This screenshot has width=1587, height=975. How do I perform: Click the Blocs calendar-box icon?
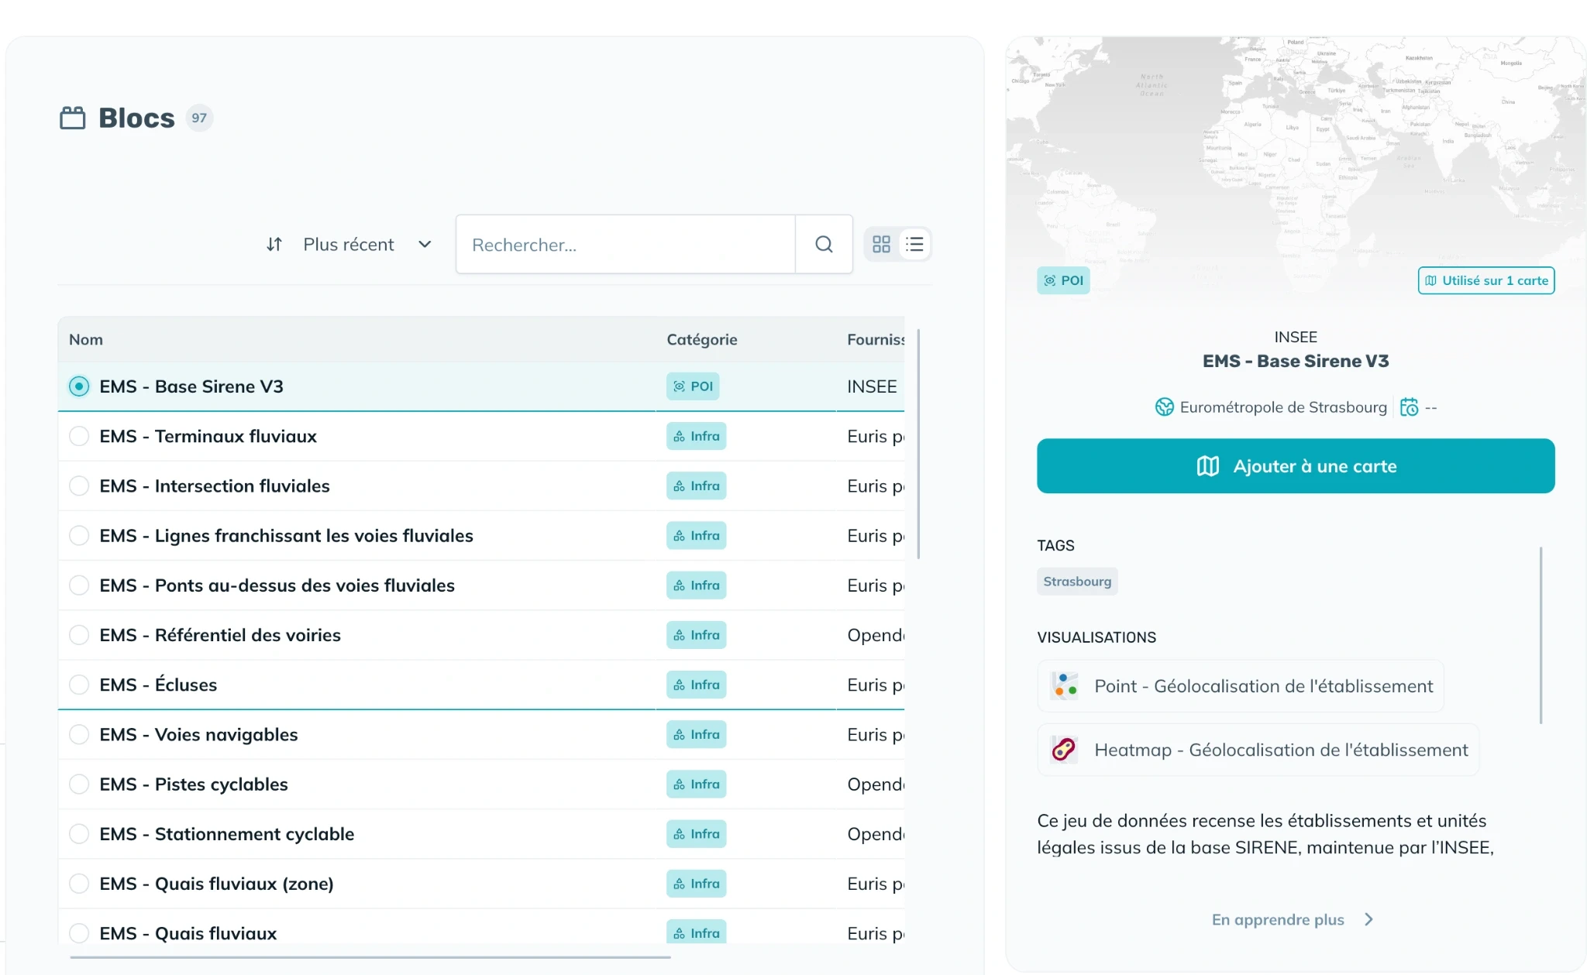coord(73,118)
